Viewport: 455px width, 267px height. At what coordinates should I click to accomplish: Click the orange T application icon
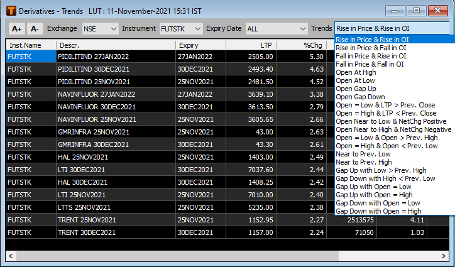click(x=11, y=11)
